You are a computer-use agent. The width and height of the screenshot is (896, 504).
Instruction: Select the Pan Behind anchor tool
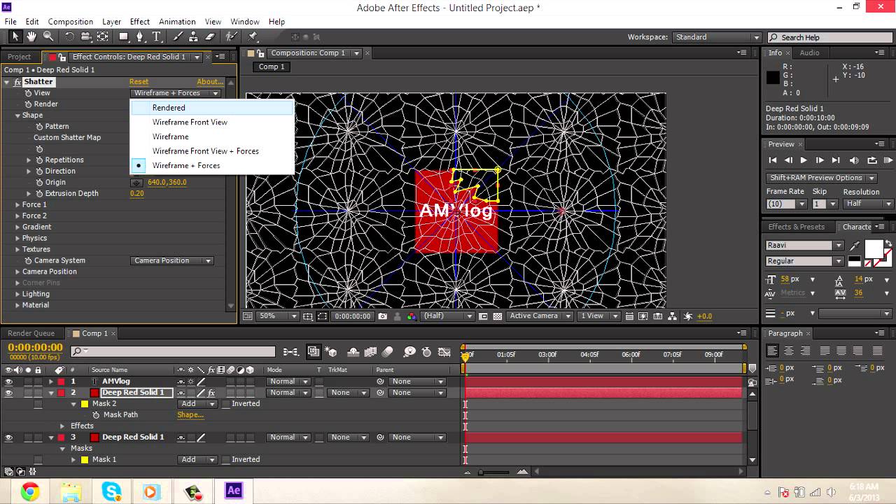(103, 37)
